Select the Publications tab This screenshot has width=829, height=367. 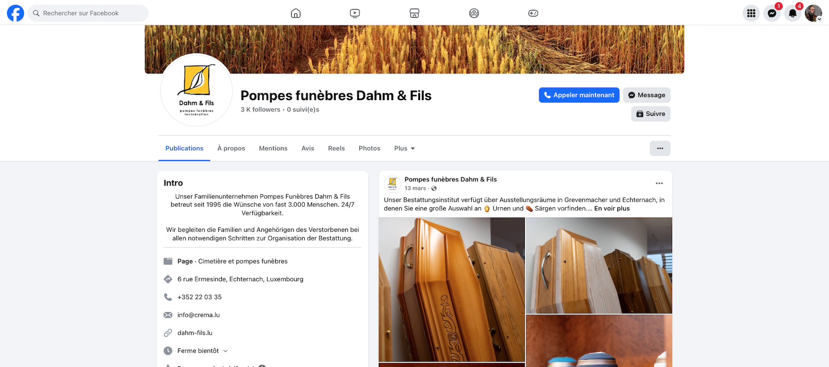pos(184,148)
